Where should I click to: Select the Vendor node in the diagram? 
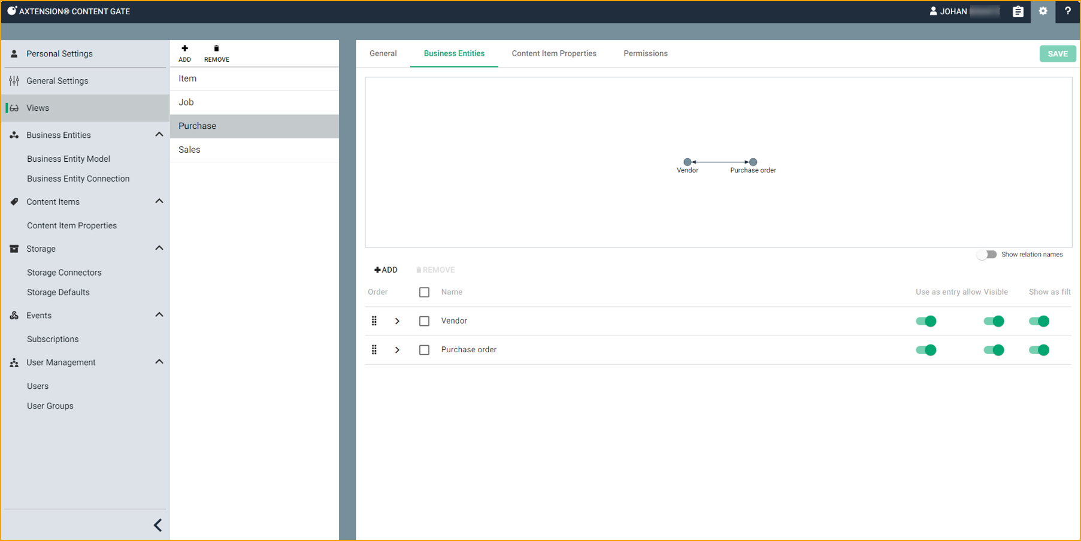pyautogui.click(x=688, y=162)
